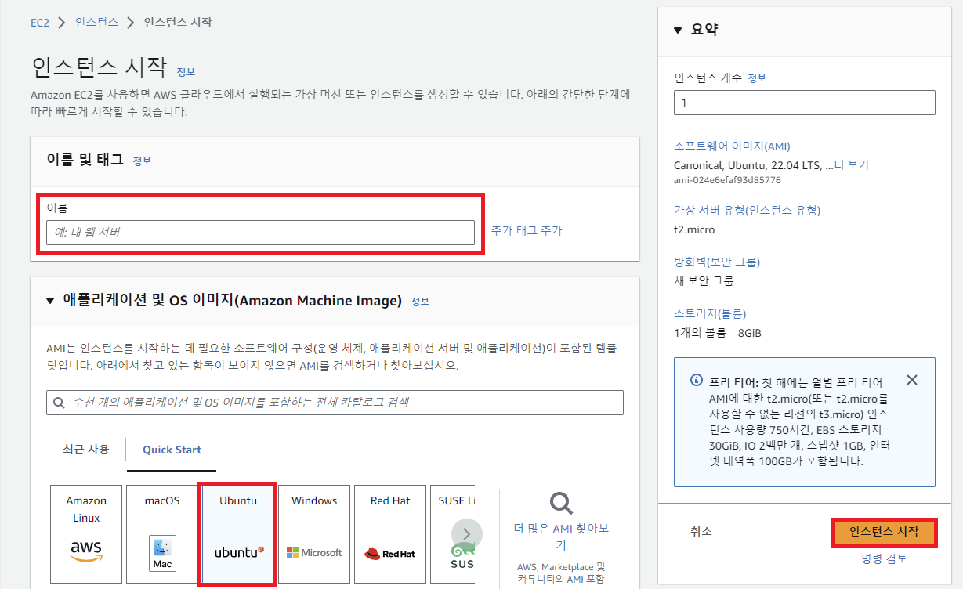This screenshot has width=963, height=589.
Task: Go to EC2 in the breadcrumb
Action: 40,23
